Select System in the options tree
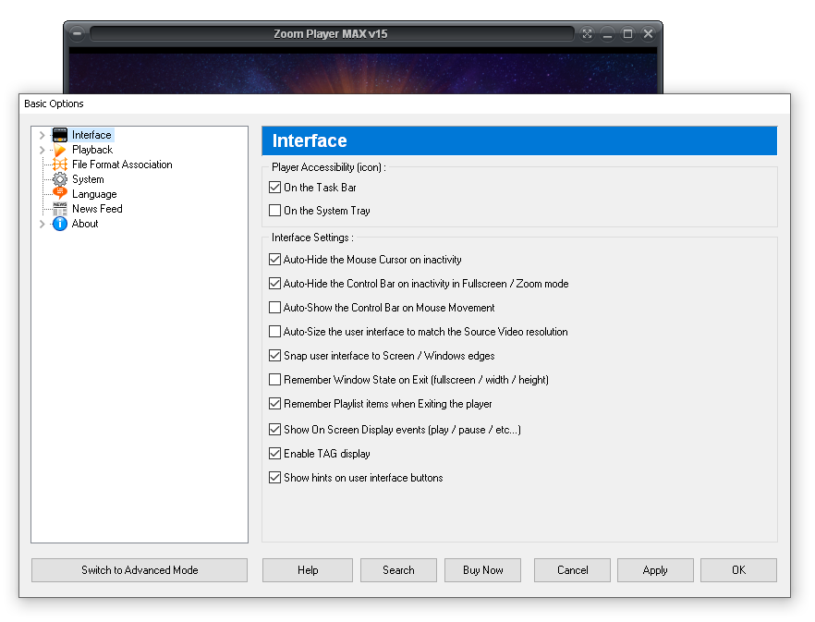 (88, 179)
